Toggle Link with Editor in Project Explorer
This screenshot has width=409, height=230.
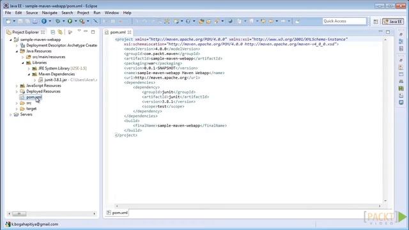(x=60, y=32)
